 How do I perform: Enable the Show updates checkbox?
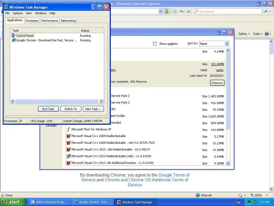[x=155, y=44]
